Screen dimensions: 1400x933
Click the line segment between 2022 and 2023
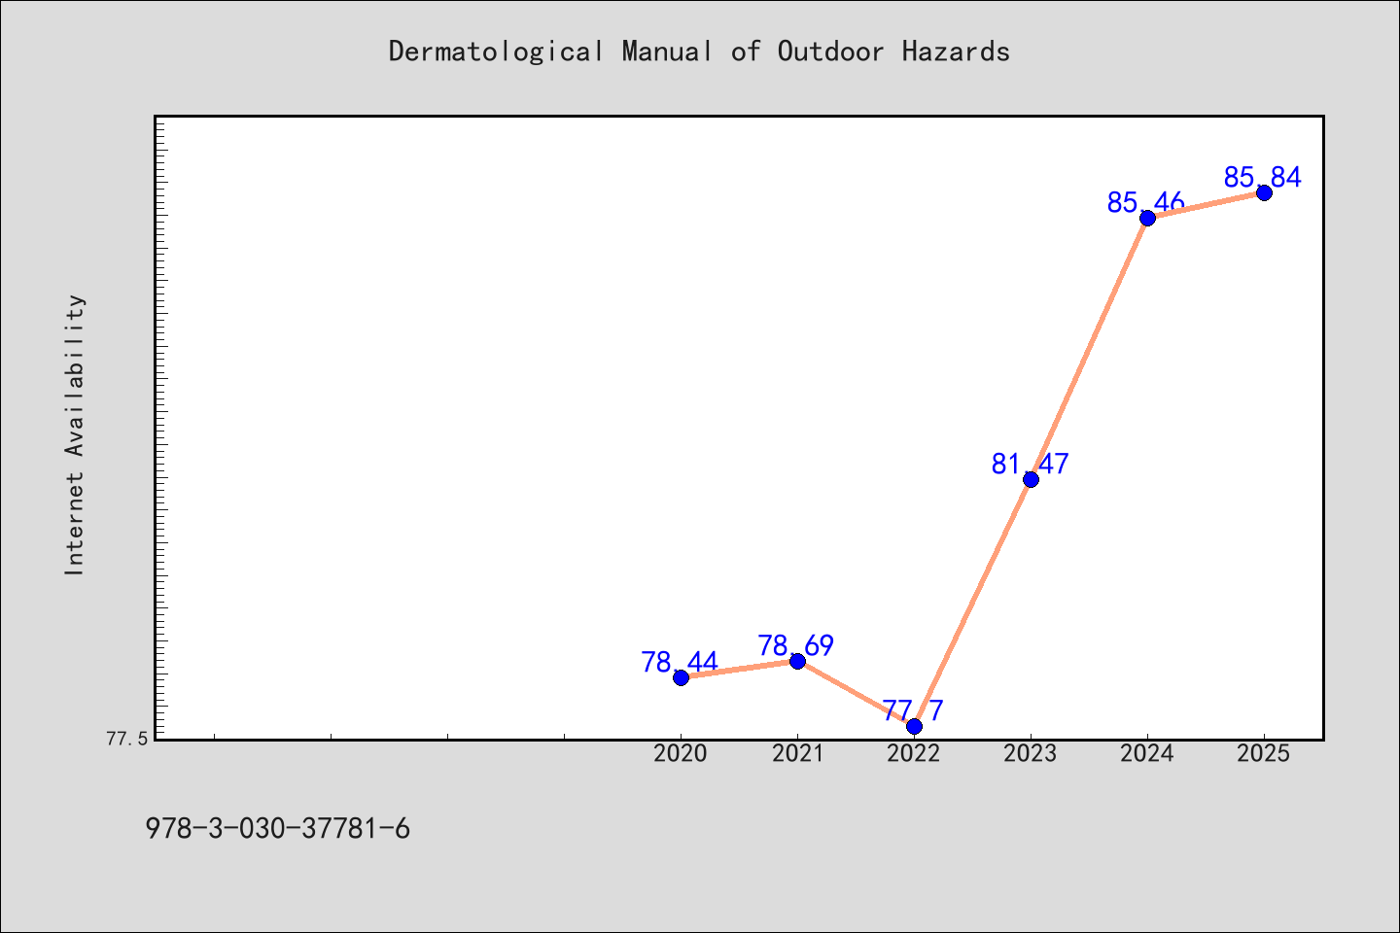[x=972, y=603]
